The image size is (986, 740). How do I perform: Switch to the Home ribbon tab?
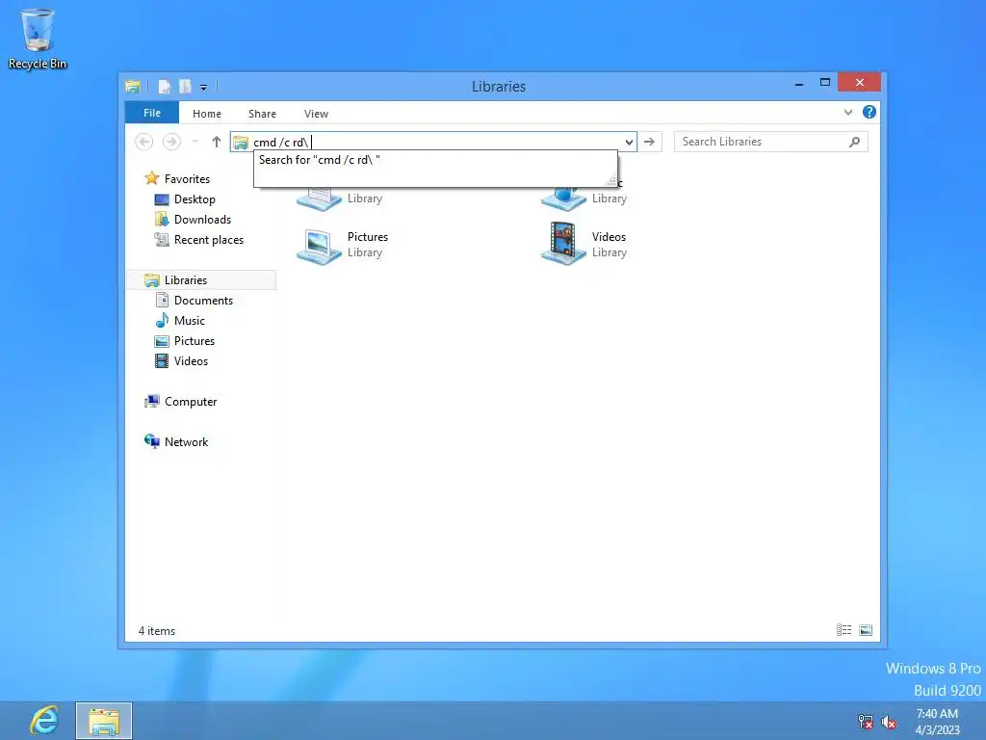[x=207, y=114]
